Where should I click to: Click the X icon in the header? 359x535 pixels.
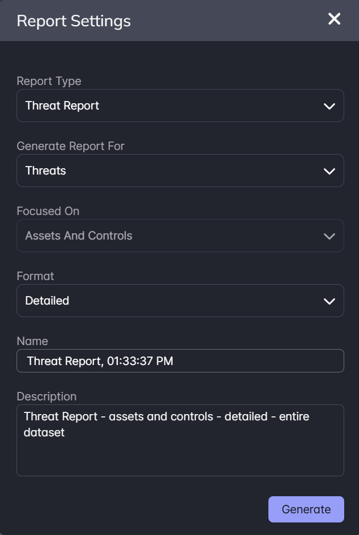click(334, 19)
